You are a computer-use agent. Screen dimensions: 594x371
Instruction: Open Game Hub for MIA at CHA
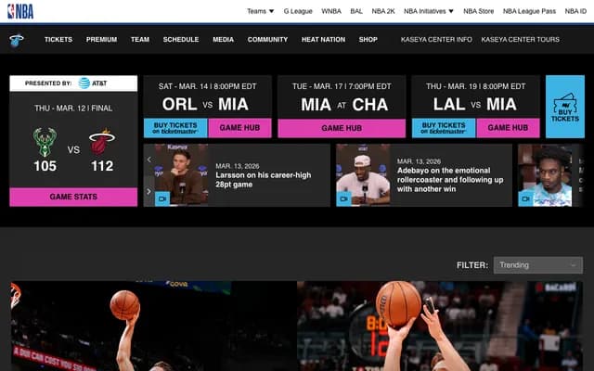342,128
